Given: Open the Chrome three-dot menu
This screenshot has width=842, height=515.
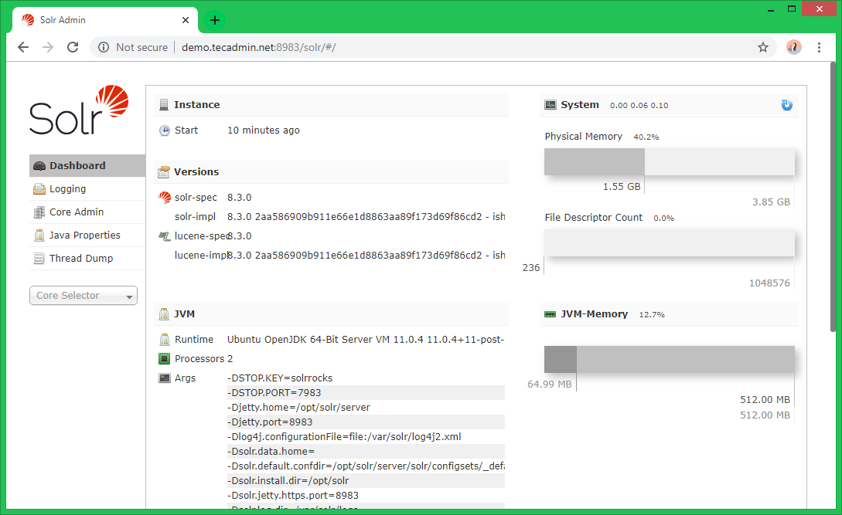Looking at the screenshot, I should click(819, 47).
